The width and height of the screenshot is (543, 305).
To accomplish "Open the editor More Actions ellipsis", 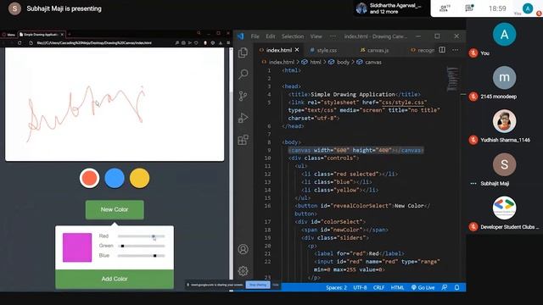I will [456, 50].
